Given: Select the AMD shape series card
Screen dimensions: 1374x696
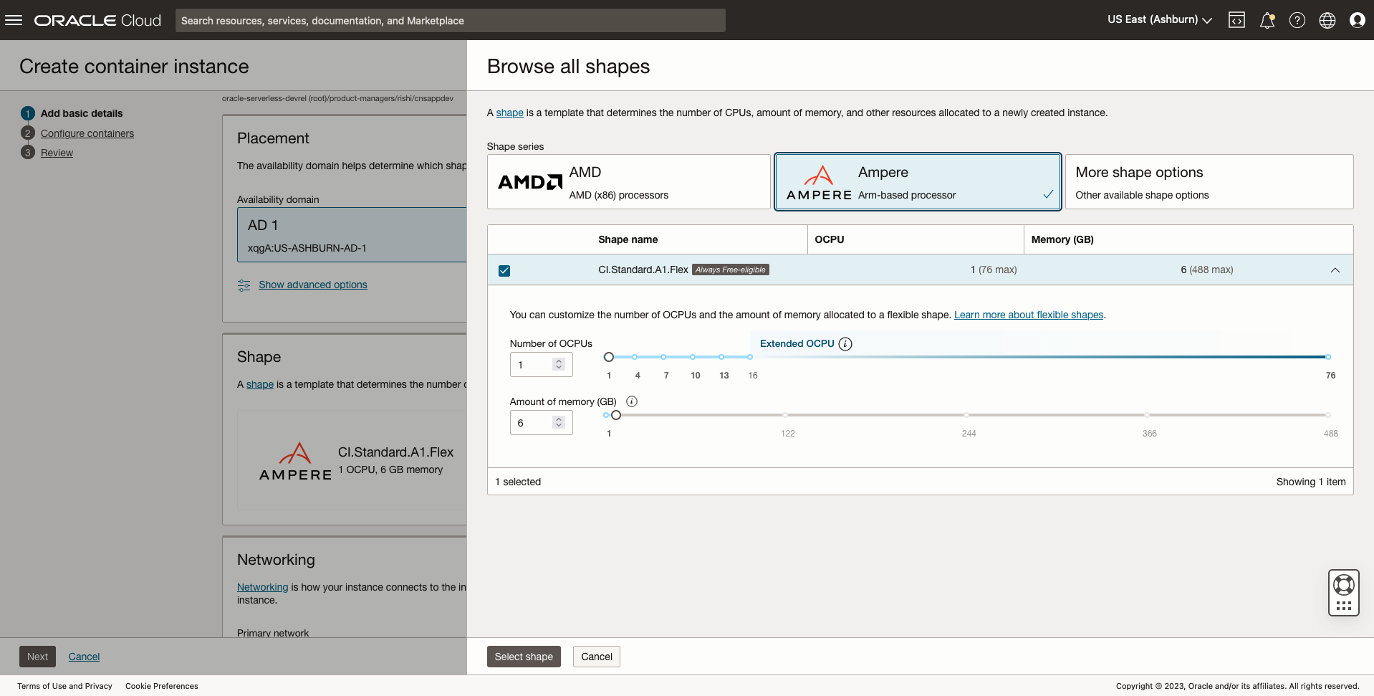Looking at the screenshot, I should tap(628, 181).
